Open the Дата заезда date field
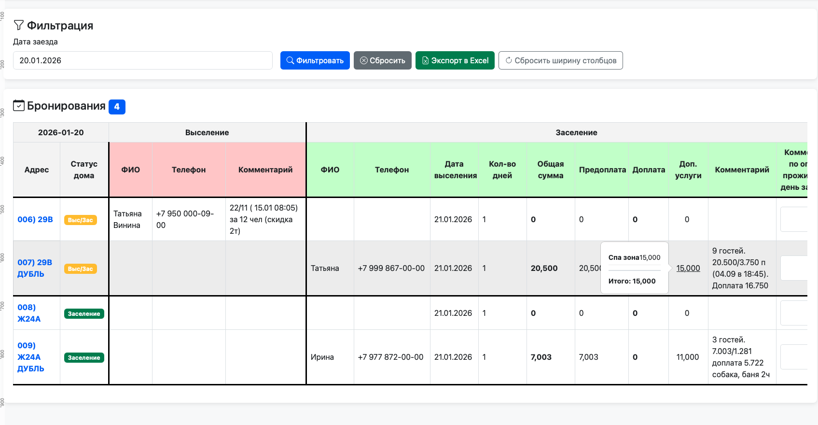The image size is (818, 425). [142, 60]
